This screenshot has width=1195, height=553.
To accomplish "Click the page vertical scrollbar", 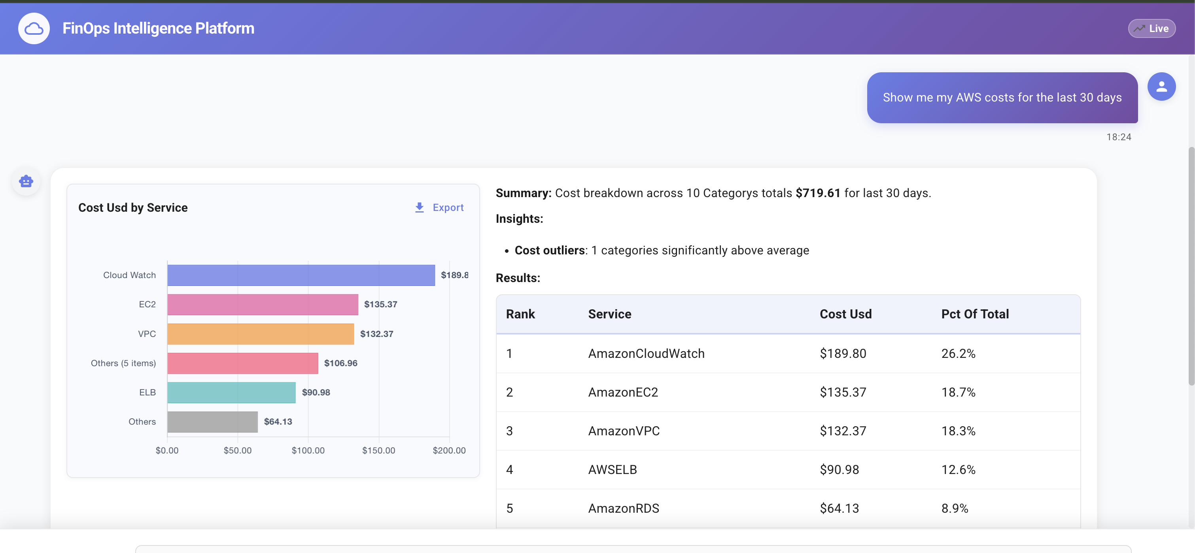I will point(1191,265).
